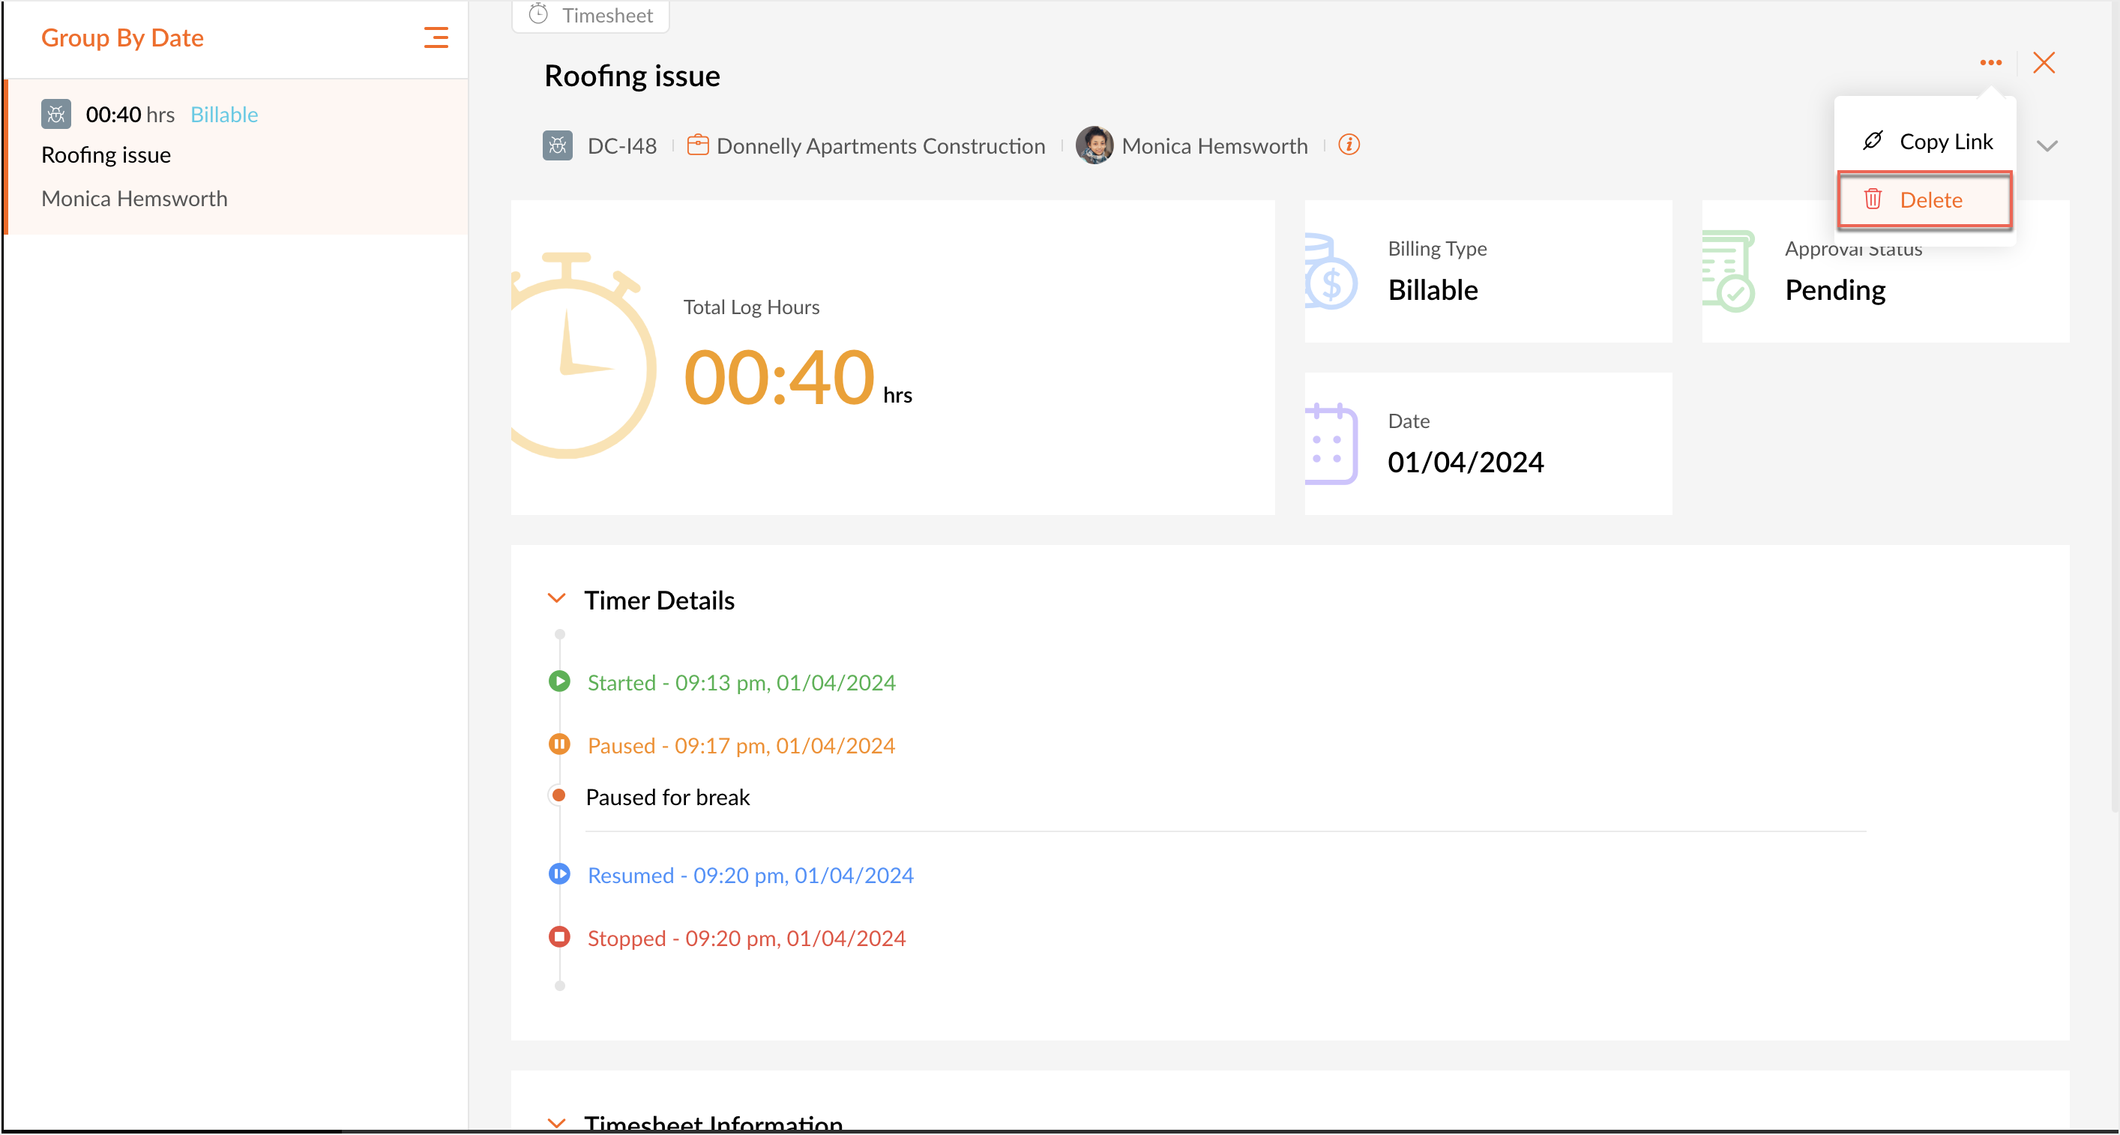This screenshot has width=2120, height=1135.
Task: Click the info icon next to Monica Hemsworth
Action: (x=1349, y=145)
